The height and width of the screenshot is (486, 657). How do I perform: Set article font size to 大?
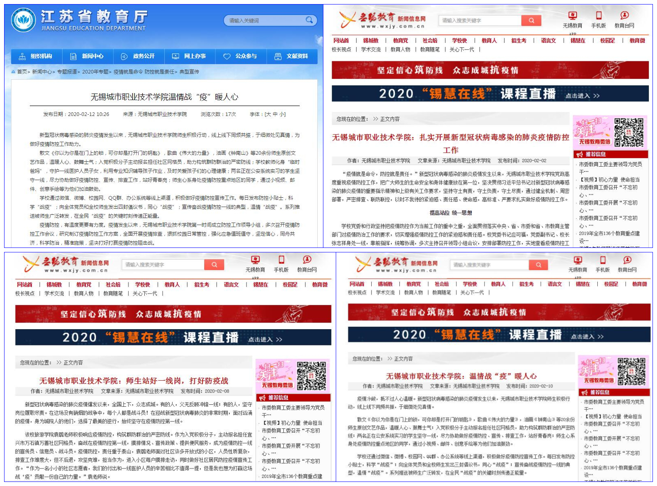pos(268,114)
